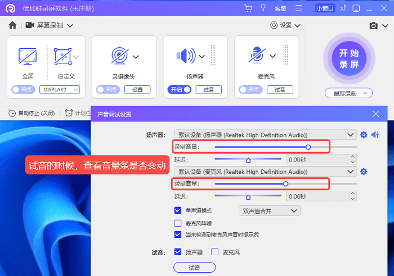394x276 pixels.
Task: Enable 麦克风降噪 checkbox
Action: click(x=178, y=223)
